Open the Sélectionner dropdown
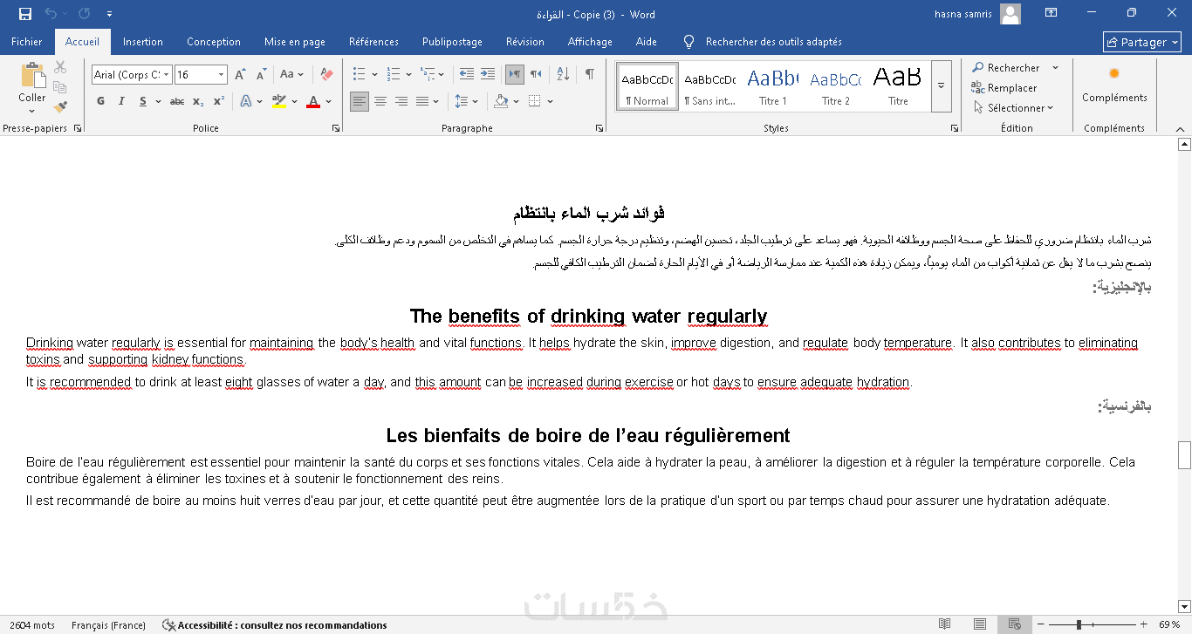Viewport: 1192px width, 634px height. [x=1013, y=108]
